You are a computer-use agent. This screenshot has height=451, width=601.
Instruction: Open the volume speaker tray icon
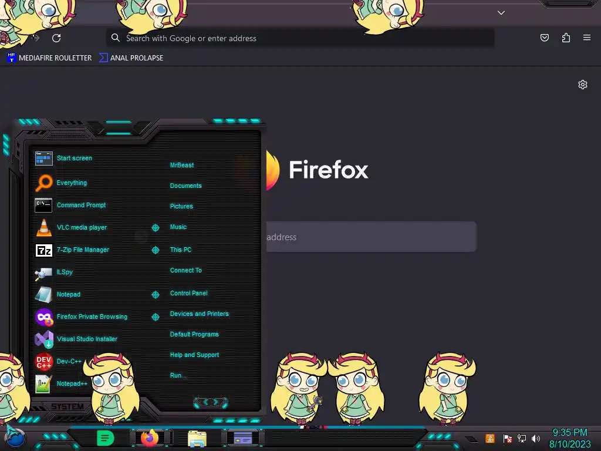(x=536, y=438)
